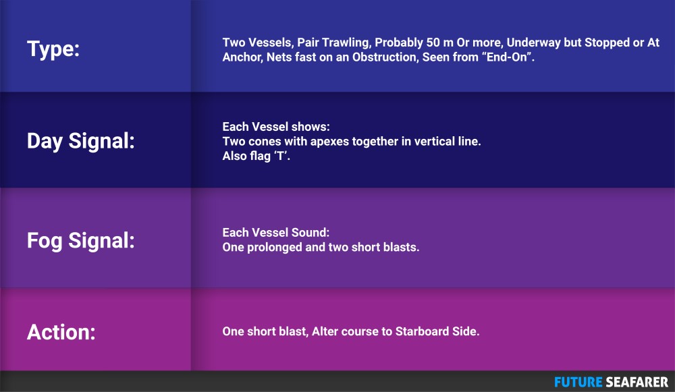Select 'One prolonged and two short blasts' line
The height and width of the screenshot is (392, 675).
[x=321, y=247]
